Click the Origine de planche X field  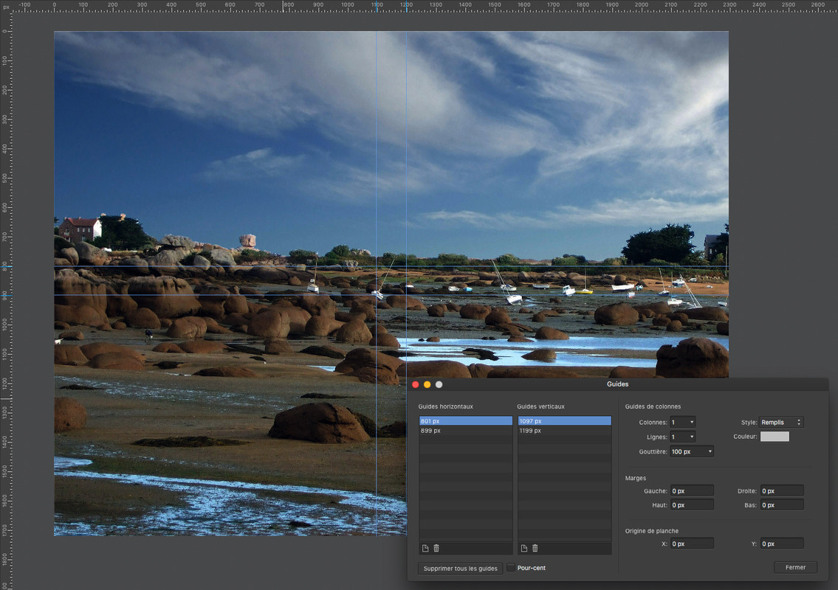click(x=692, y=544)
